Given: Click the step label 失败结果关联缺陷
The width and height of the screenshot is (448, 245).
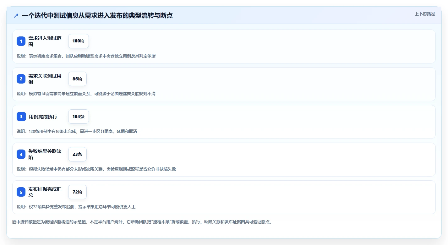Looking at the screenshot, I should (x=45, y=154).
